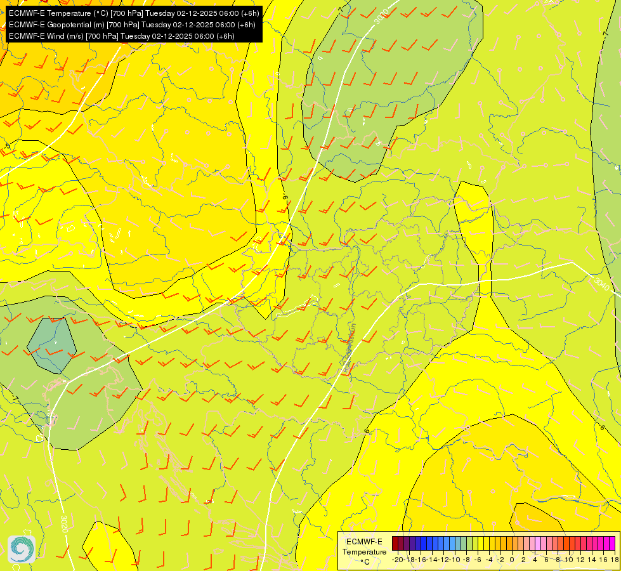Click the -2 legend tick label
The width and height of the screenshot is (621, 571).
(500, 560)
